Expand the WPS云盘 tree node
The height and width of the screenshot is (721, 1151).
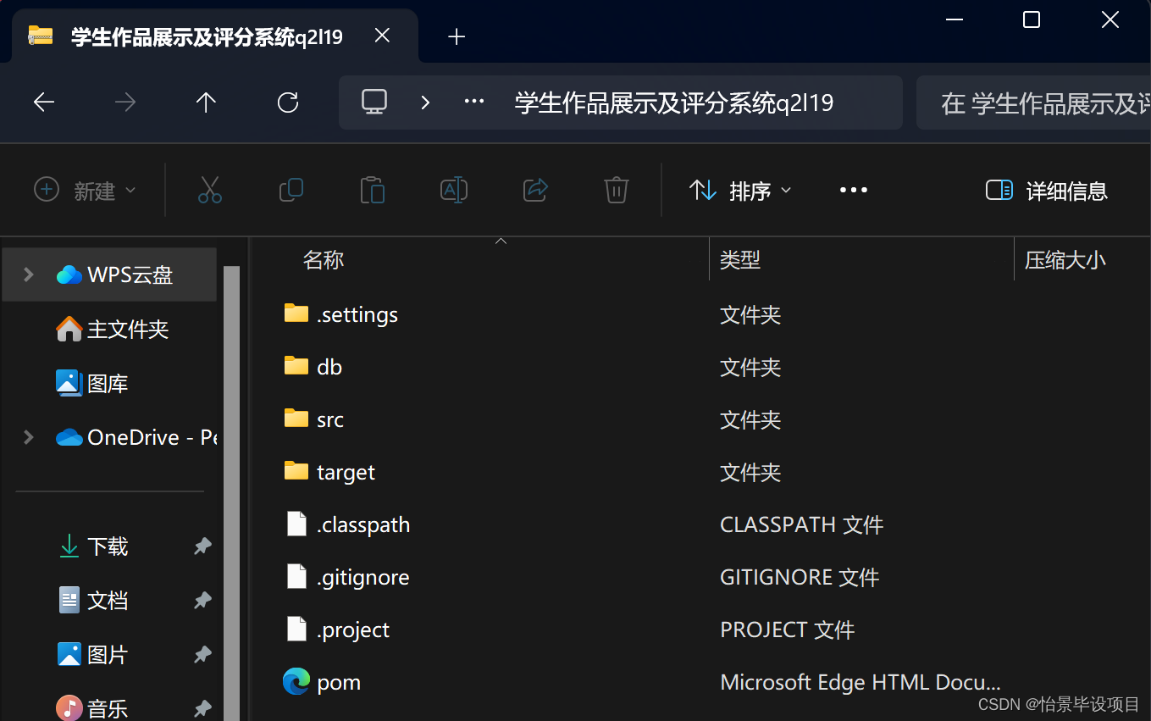[28, 274]
